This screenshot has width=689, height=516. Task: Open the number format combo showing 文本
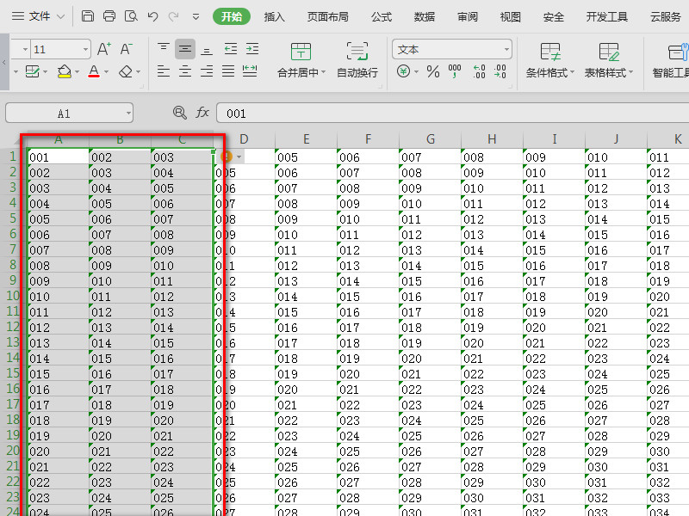pyautogui.click(x=452, y=49)
